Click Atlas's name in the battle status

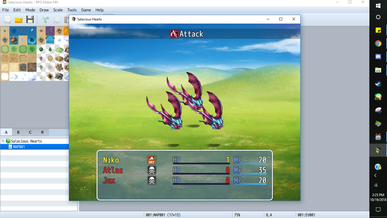(113, 170)
